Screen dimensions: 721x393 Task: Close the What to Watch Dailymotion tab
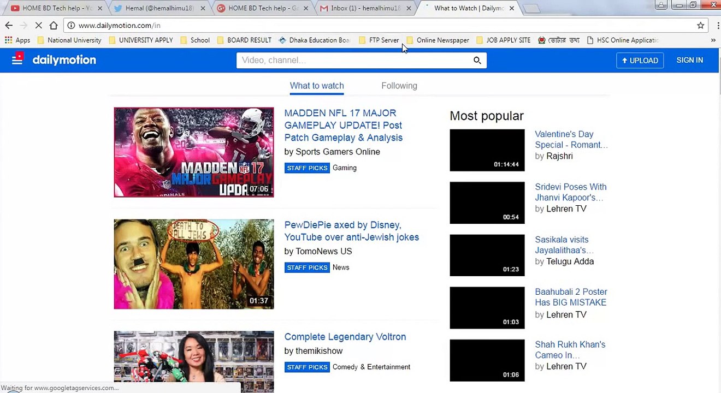click(511, 8)
